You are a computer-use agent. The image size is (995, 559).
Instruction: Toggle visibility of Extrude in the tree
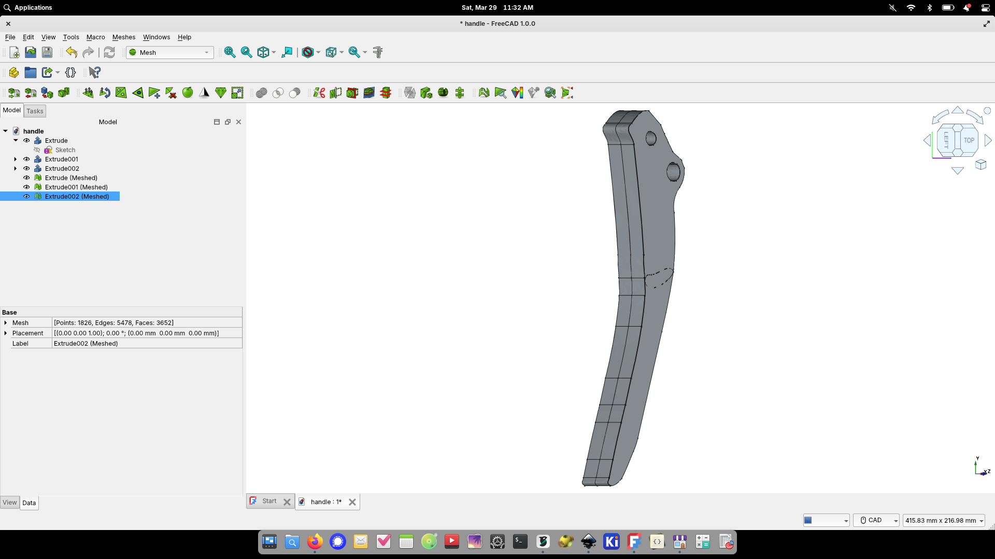26,140
